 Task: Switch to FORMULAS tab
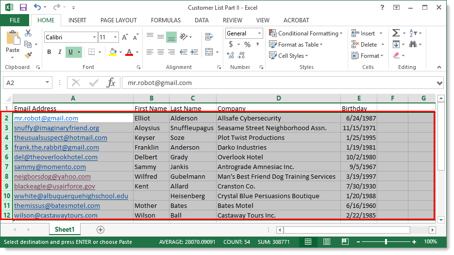[166, 20]
